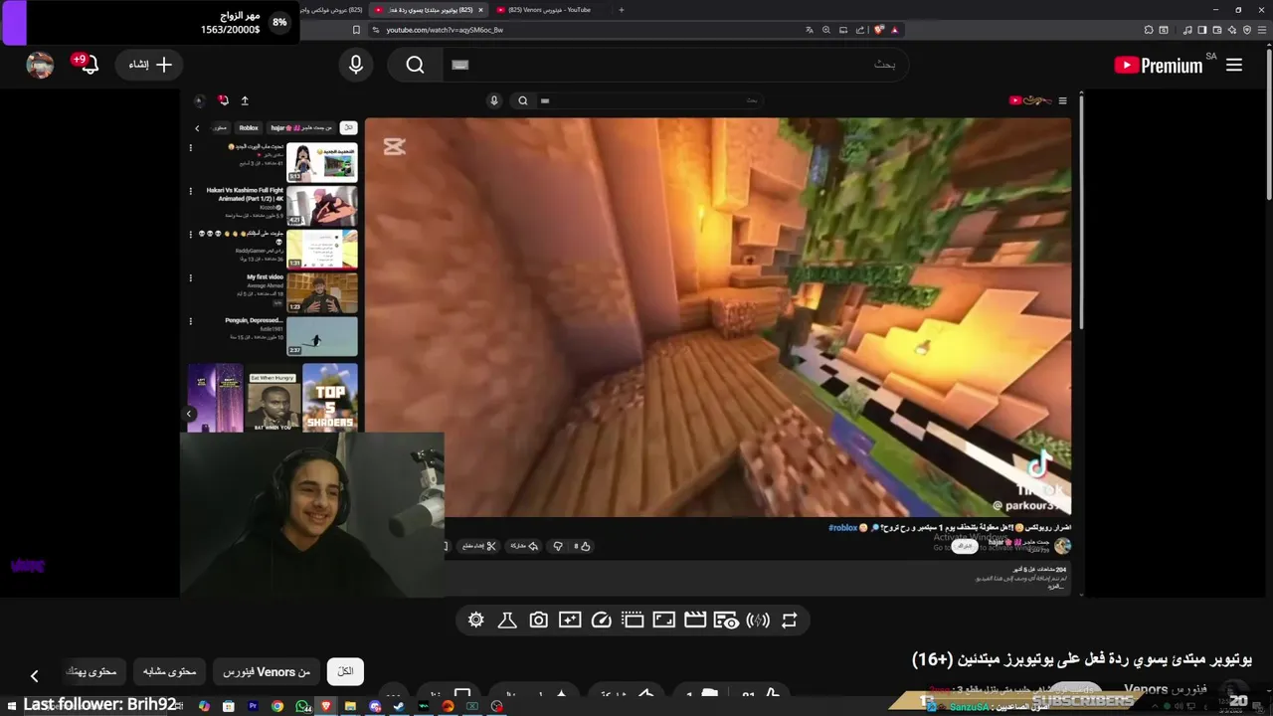1273x716 pixels.
Task: Click the youtube.com address bar URL
Action: coord(445,30)
